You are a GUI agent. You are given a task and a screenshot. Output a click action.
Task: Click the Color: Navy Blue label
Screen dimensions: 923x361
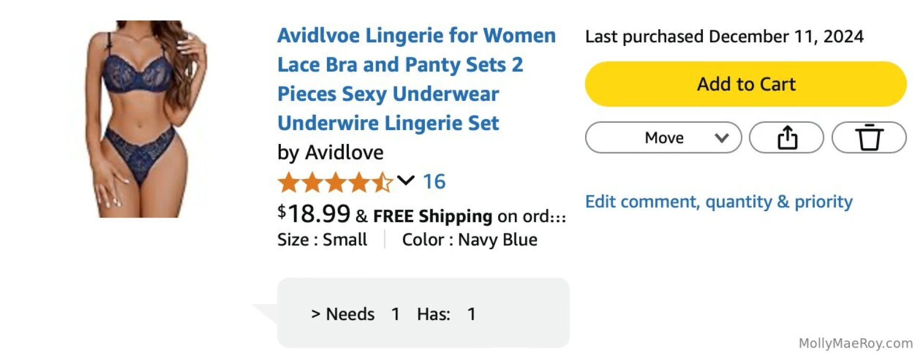(469, 239)
